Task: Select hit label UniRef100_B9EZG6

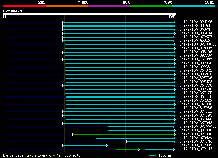Action: [196, 78]
